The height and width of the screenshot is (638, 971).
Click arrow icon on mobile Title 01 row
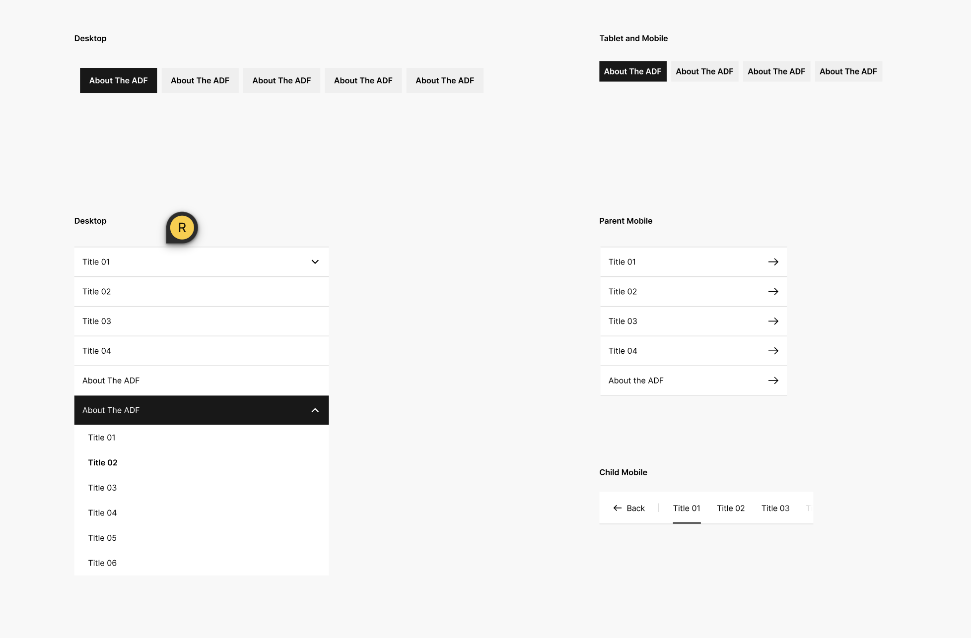773,262
